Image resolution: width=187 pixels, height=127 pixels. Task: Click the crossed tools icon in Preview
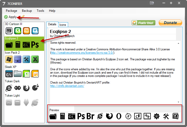[x=166, y=116]
